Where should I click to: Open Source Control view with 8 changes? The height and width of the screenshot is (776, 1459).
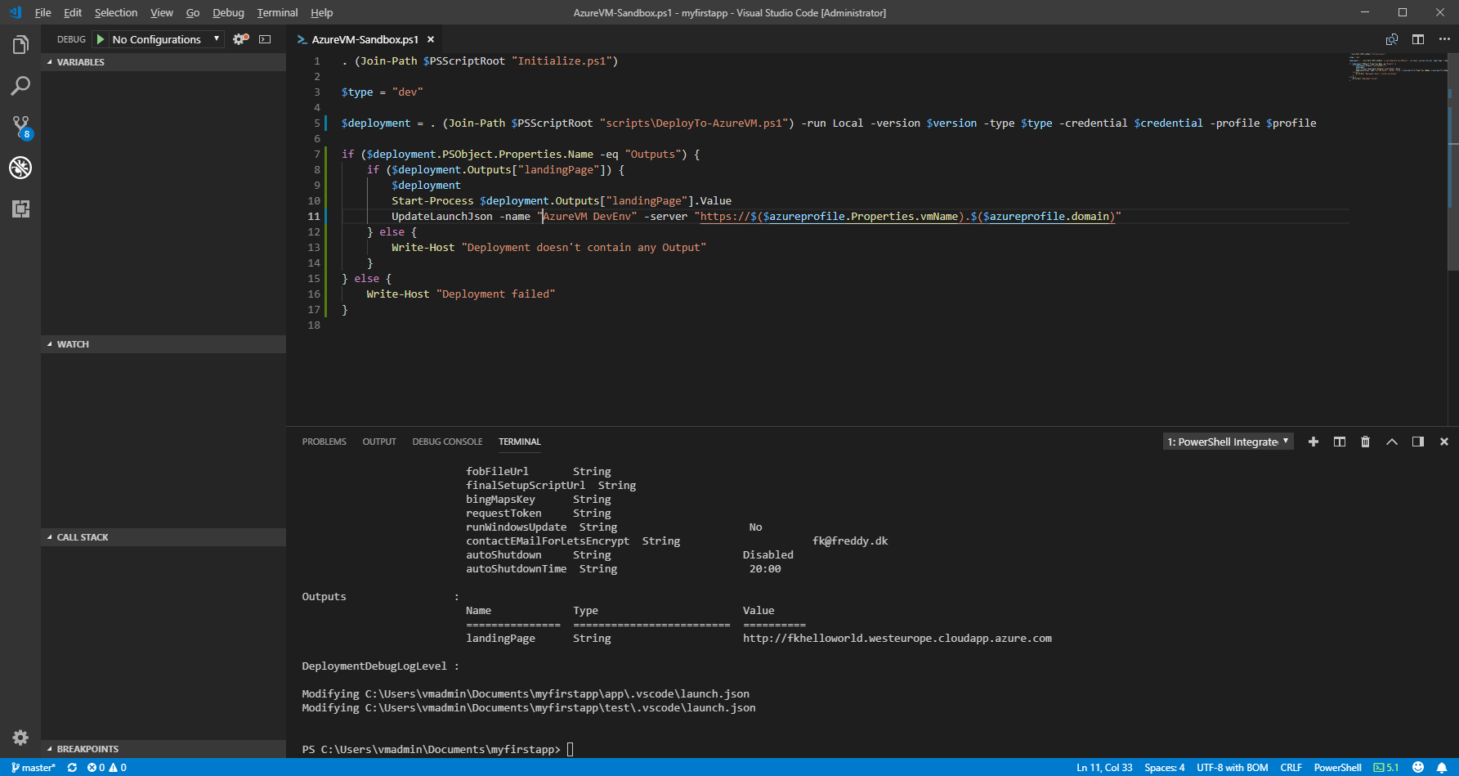[20, 127]
